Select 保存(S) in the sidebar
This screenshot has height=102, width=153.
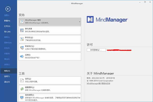coord(7,37)
